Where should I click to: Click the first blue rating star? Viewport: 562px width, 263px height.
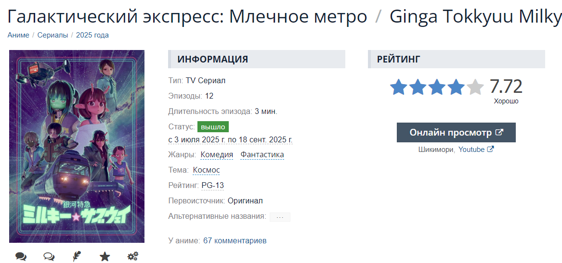click(x=398, y=88)
